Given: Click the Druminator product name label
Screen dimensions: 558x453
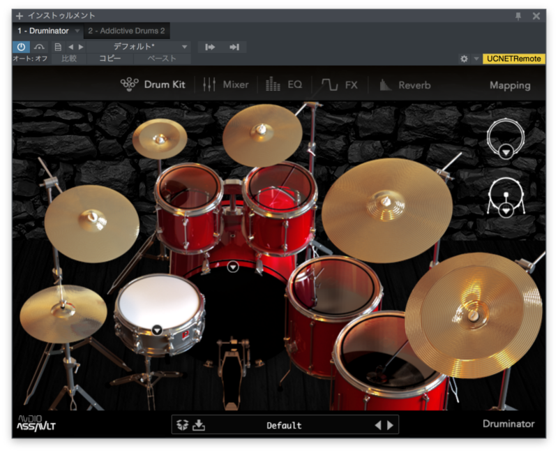Looking at the screenshot, I should (x=508, y=424).
